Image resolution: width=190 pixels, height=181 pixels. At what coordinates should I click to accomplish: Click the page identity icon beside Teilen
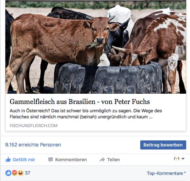[x=177, y=159]
